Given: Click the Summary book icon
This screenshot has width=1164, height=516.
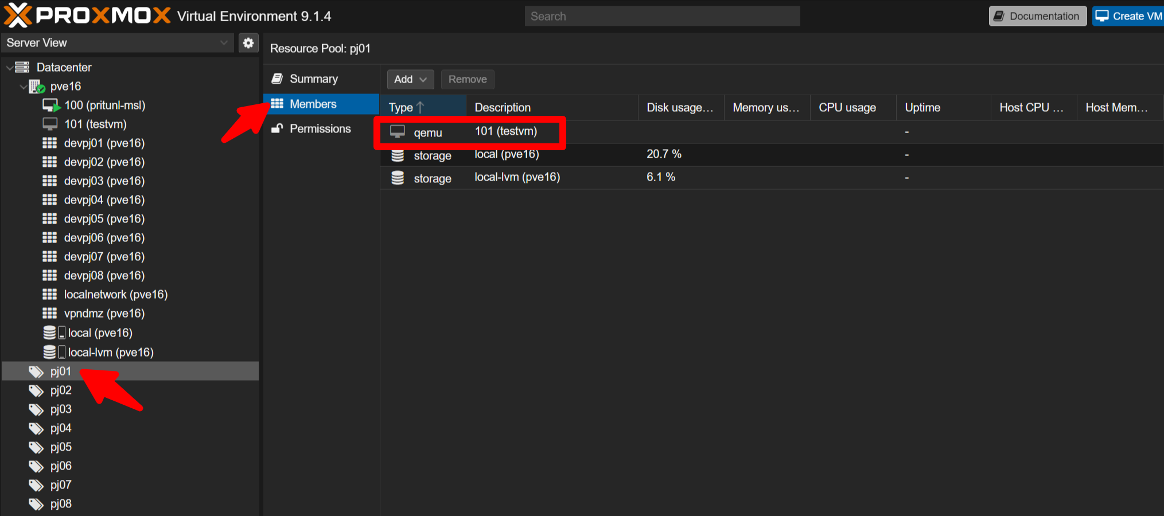Looking at the screenshot, I should pyautogui.click(x=277, y=79).
